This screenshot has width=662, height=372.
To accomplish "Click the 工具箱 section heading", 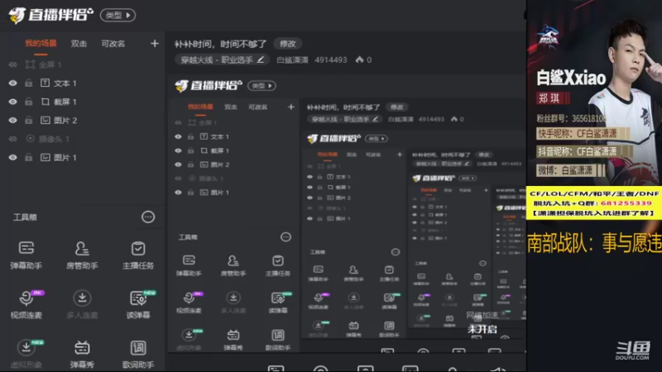I will [x=25, y=217].
